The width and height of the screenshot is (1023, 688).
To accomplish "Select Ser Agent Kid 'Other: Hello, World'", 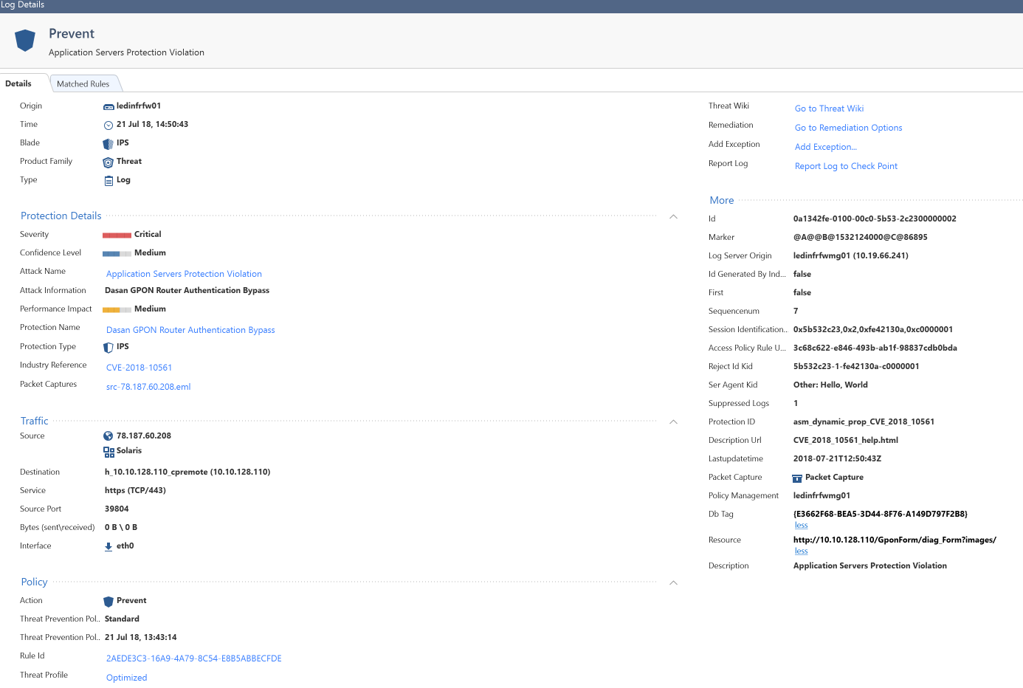I will 830,385.
